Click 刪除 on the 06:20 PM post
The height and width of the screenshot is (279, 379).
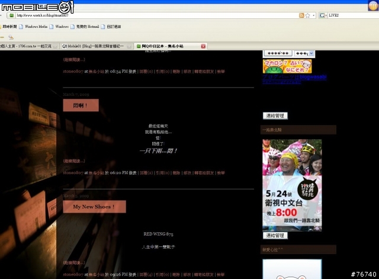[176, 173]
